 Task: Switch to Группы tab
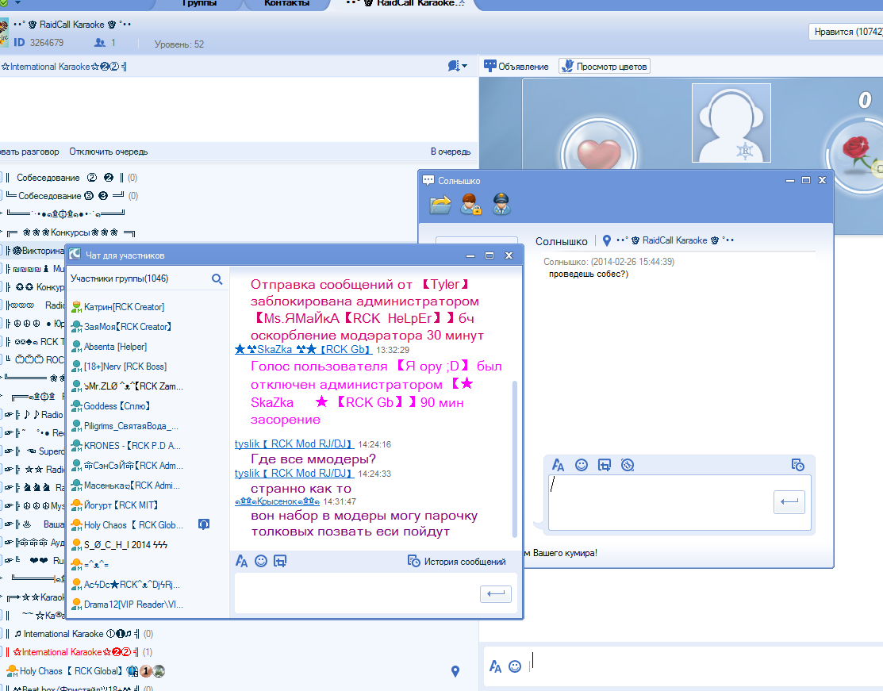(199, 3)
